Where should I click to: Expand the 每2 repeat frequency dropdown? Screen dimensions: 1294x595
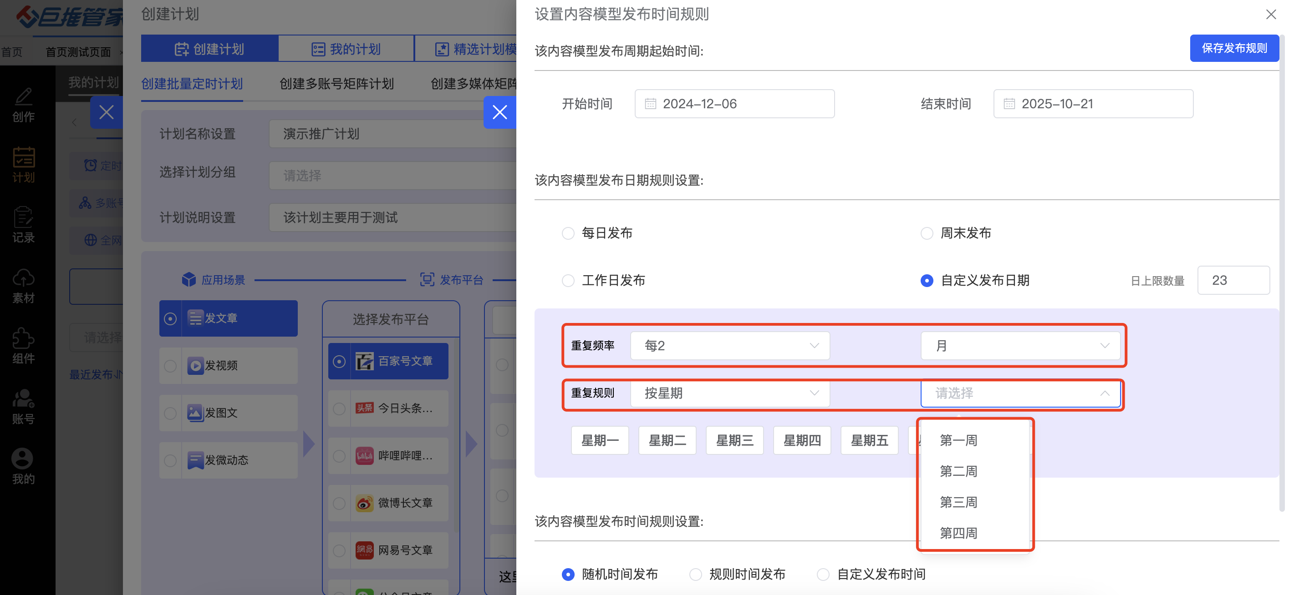click(x=729, y=346)
